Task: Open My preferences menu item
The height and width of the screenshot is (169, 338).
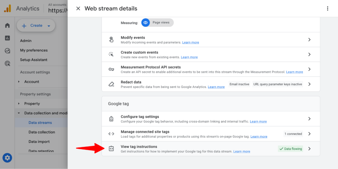Action: (x=34, y=50)
